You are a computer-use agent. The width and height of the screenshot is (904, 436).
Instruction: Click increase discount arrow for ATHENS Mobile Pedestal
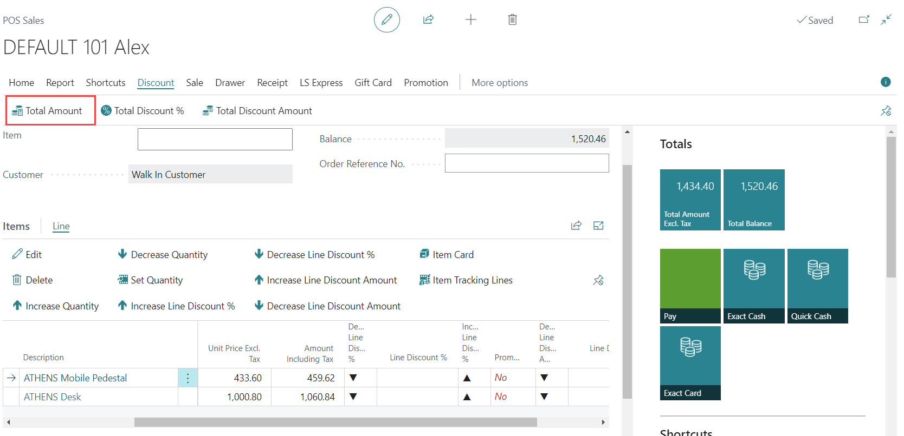pyautogui.click(x=467, y=378)
